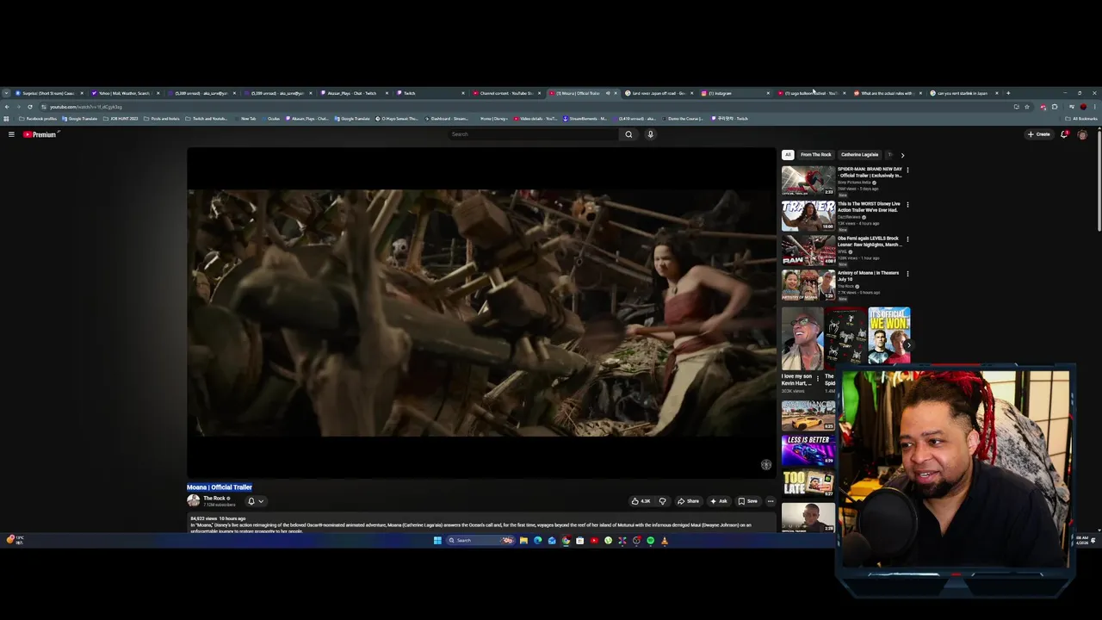Click the 'Moana | Official Trailer' title
The width and height of the screenshot is (1102, 620).
point(220,487)
